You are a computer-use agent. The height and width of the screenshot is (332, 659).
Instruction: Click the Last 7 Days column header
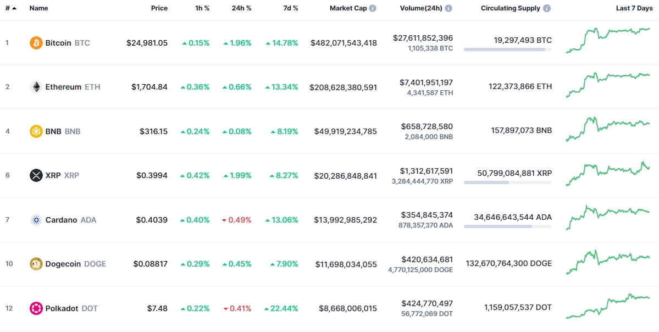pyautogui.click(x=634, y=8)
